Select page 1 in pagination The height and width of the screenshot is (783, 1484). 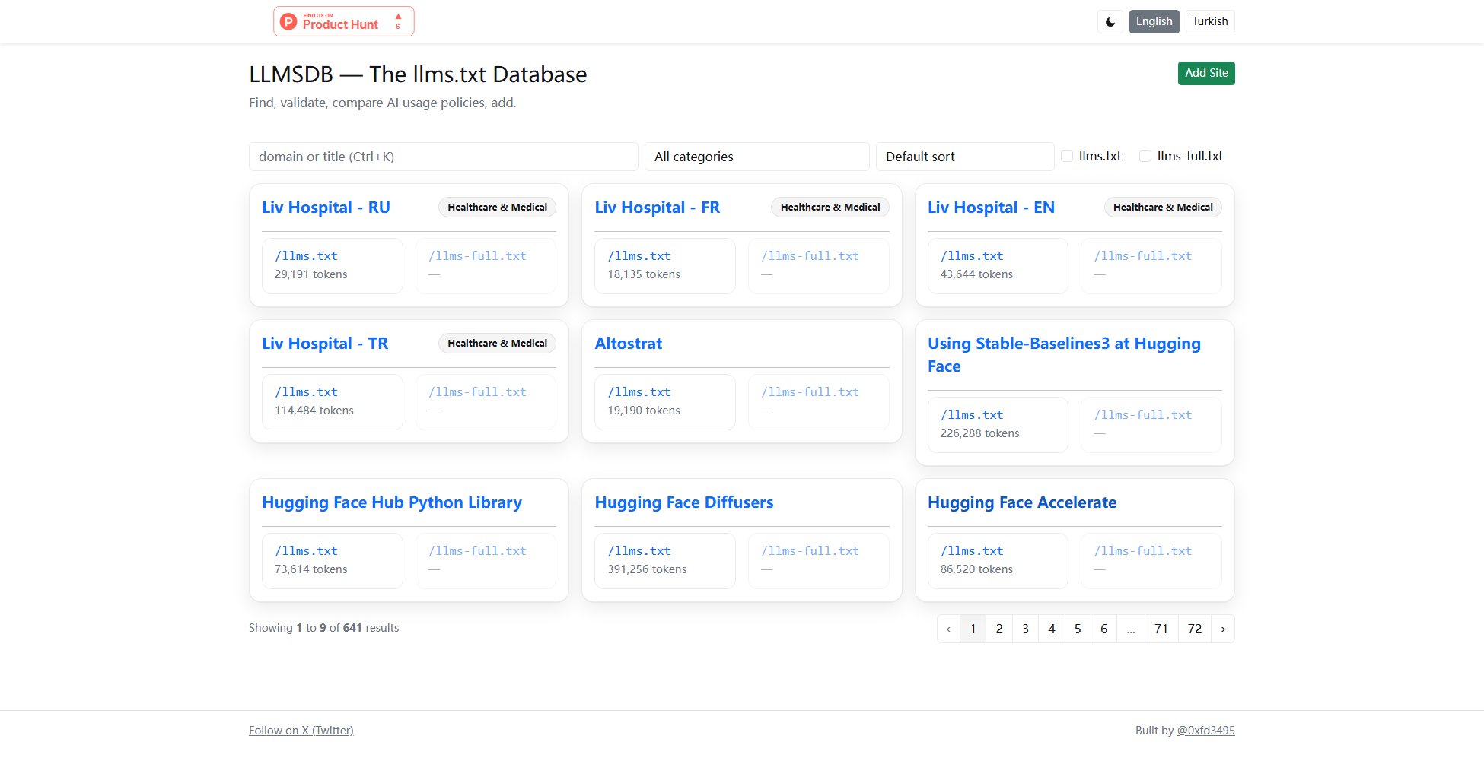click(x=973, y=629)
